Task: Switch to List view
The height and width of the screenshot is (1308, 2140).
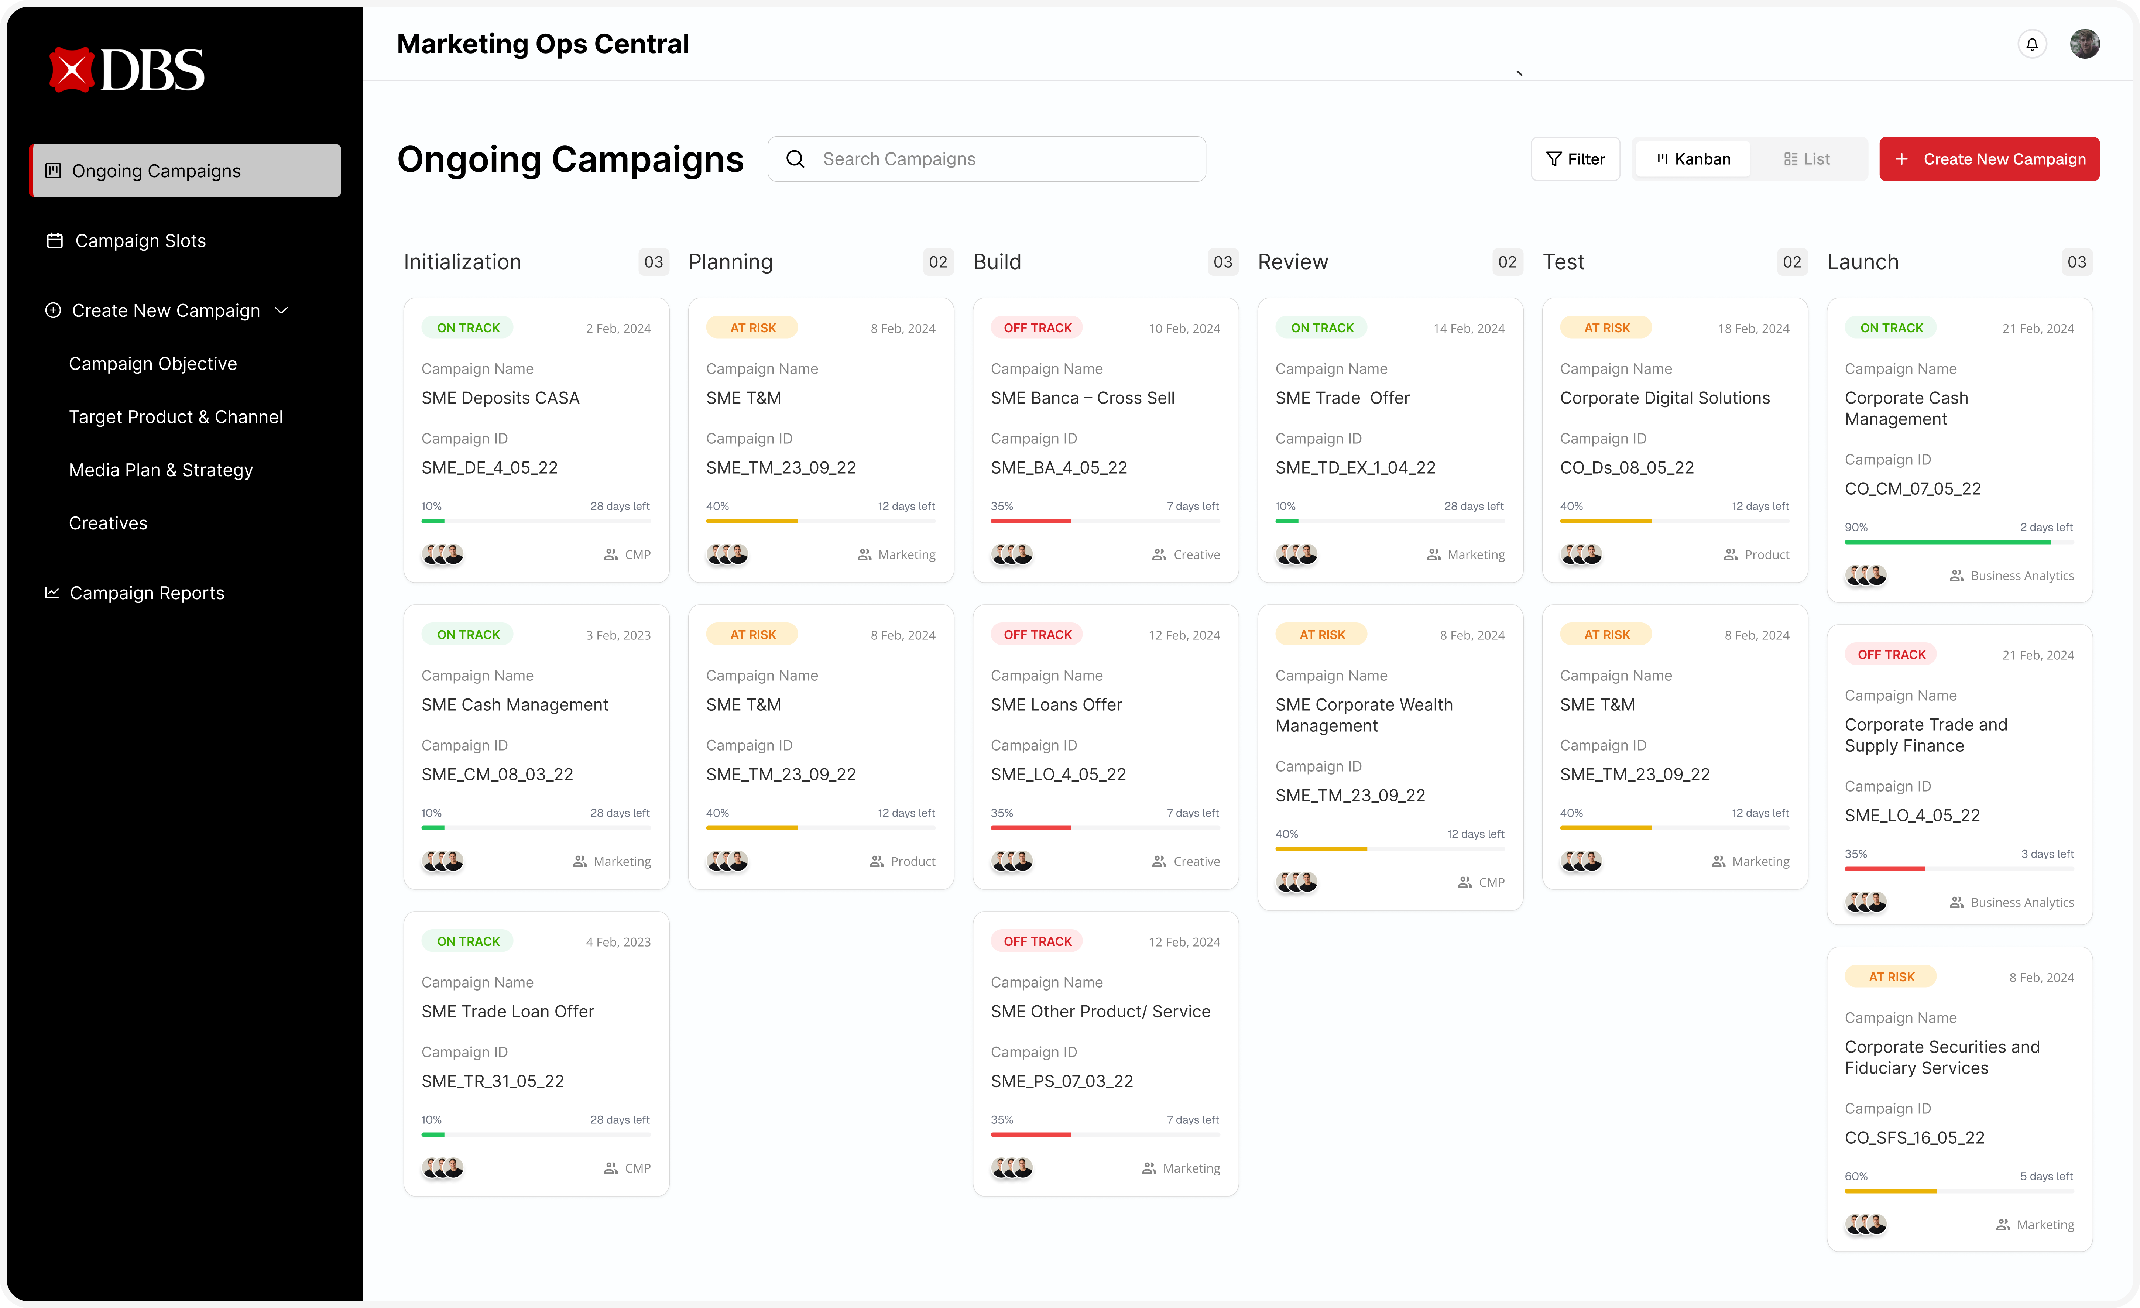Action: tap(1807, 159)
